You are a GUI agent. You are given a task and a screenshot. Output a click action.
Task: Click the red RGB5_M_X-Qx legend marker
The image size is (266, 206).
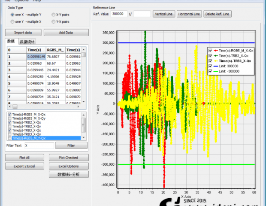click(x=216, y=51)
